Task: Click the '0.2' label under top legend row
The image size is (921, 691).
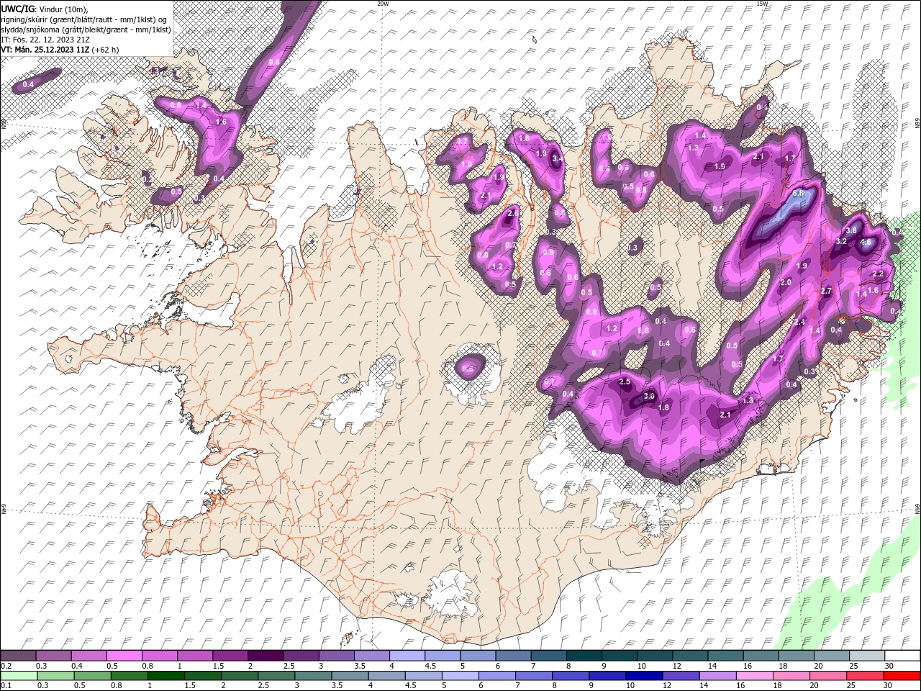Action: point(6,666)
